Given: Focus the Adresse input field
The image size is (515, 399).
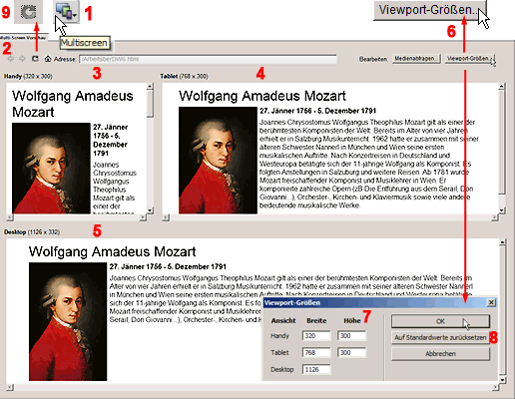Looking at the screenshot, I should (x=209, y=59).
